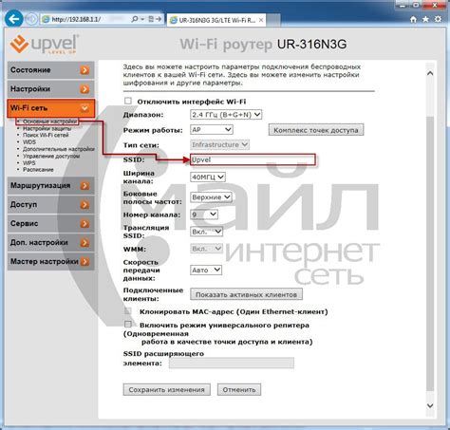Click the home icon in browser toolbar

[413, 19]
